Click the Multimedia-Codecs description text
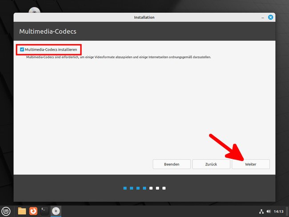Screen dimensions: 289x217 118,57
